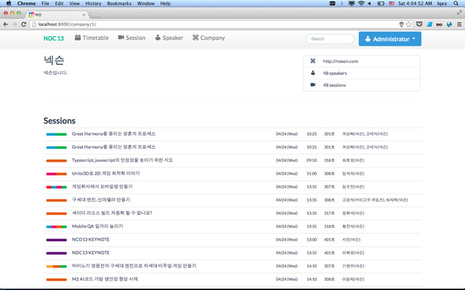Click the glasses extension icon
This screenshot has height=290, width=465.
[439, 25]
